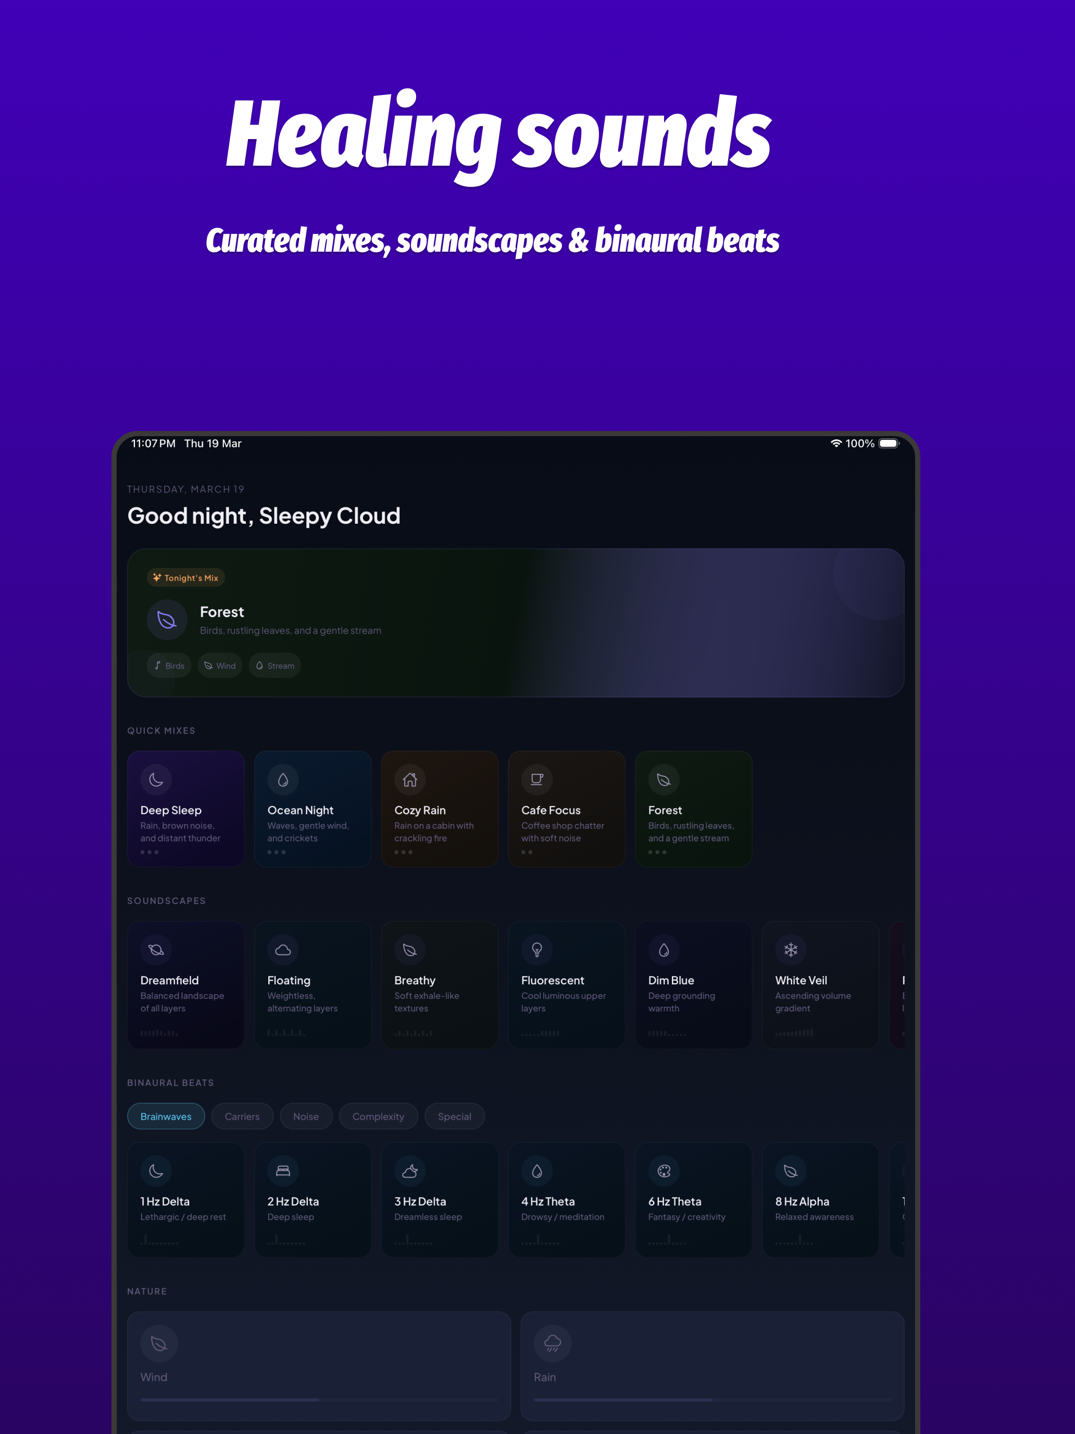Tap the Forest title in Tonight's Mix

coord(221,612)
